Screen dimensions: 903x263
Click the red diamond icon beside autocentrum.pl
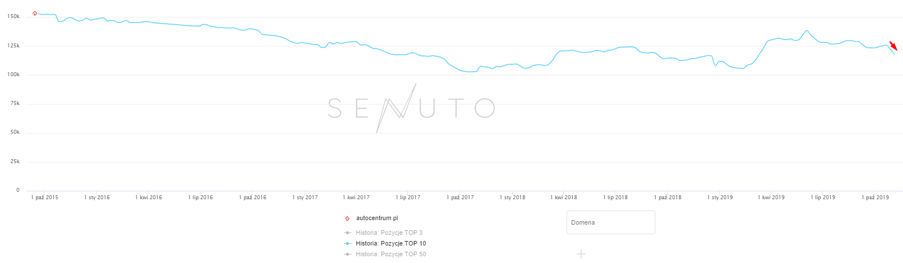347,218
